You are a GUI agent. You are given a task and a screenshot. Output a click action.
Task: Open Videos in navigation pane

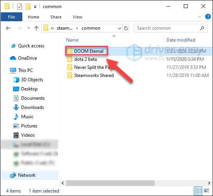tap(28, 135)
